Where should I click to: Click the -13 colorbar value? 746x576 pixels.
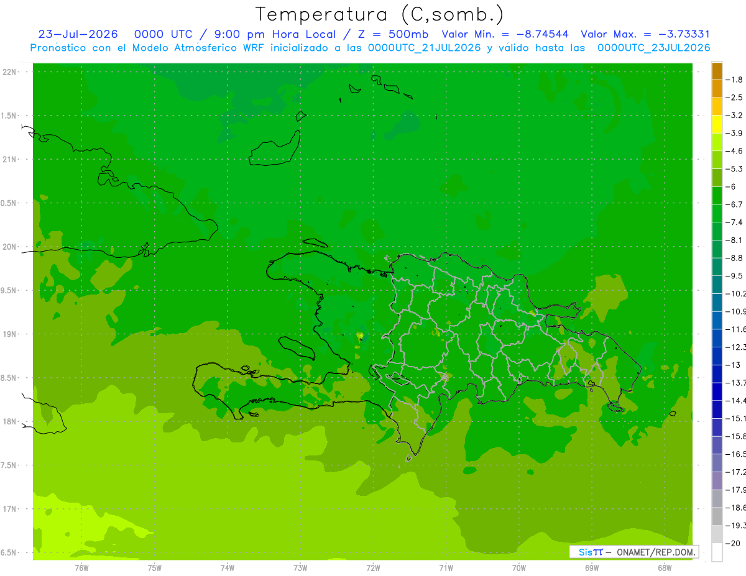(x=733, y=365)
